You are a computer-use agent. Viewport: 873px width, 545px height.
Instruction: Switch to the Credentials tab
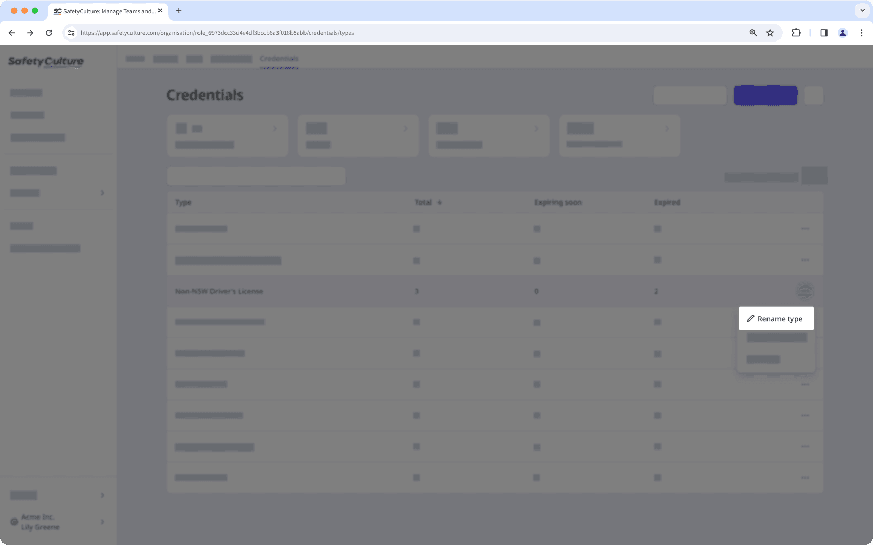click(279, 59)
